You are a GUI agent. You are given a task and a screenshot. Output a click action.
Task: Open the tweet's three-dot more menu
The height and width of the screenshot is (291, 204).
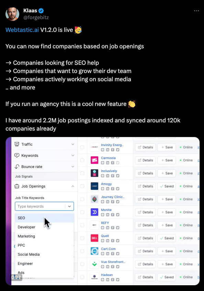(196, 11)
